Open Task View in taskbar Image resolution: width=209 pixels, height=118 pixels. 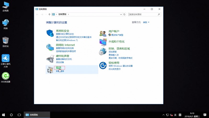[x=19, y=115]
